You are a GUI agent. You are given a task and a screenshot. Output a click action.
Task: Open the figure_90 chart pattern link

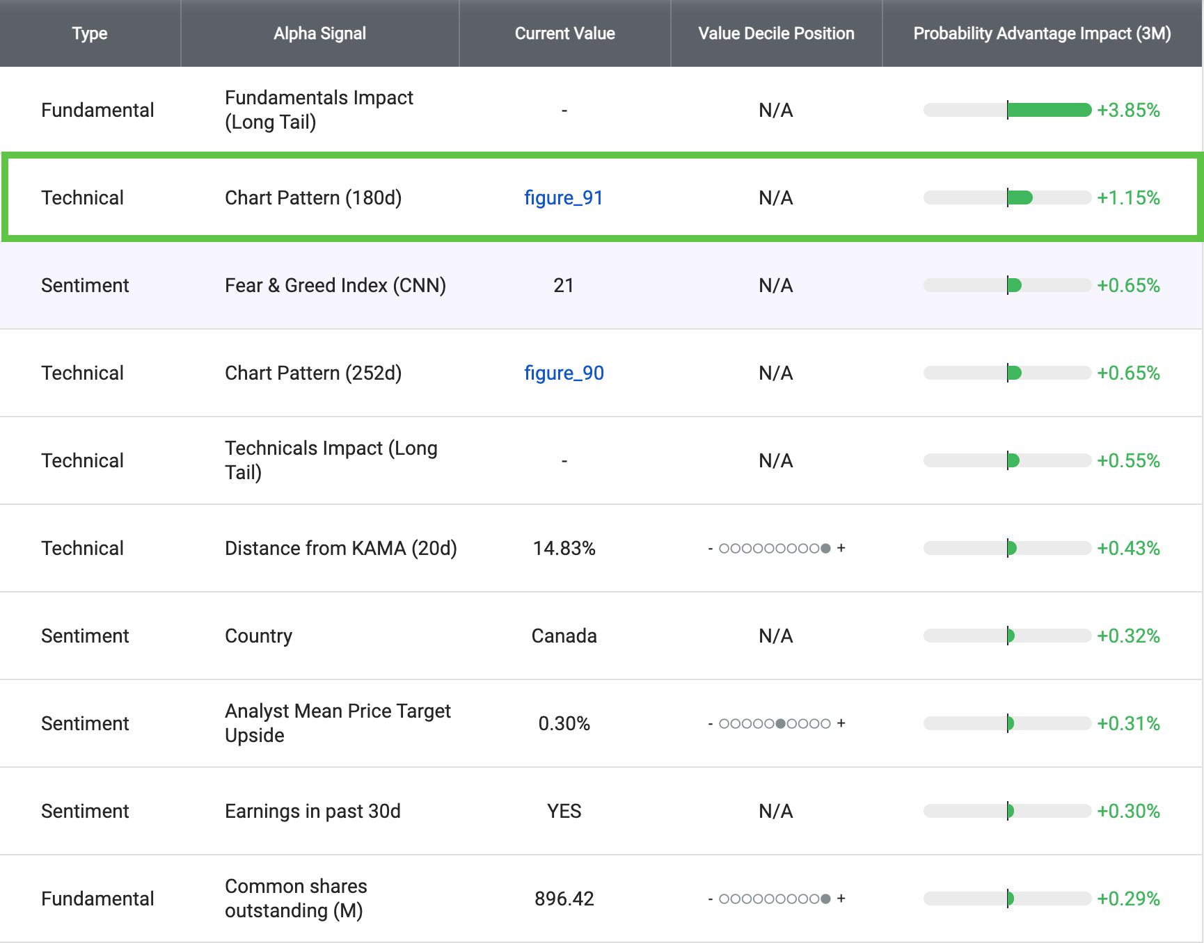point(564,373)
